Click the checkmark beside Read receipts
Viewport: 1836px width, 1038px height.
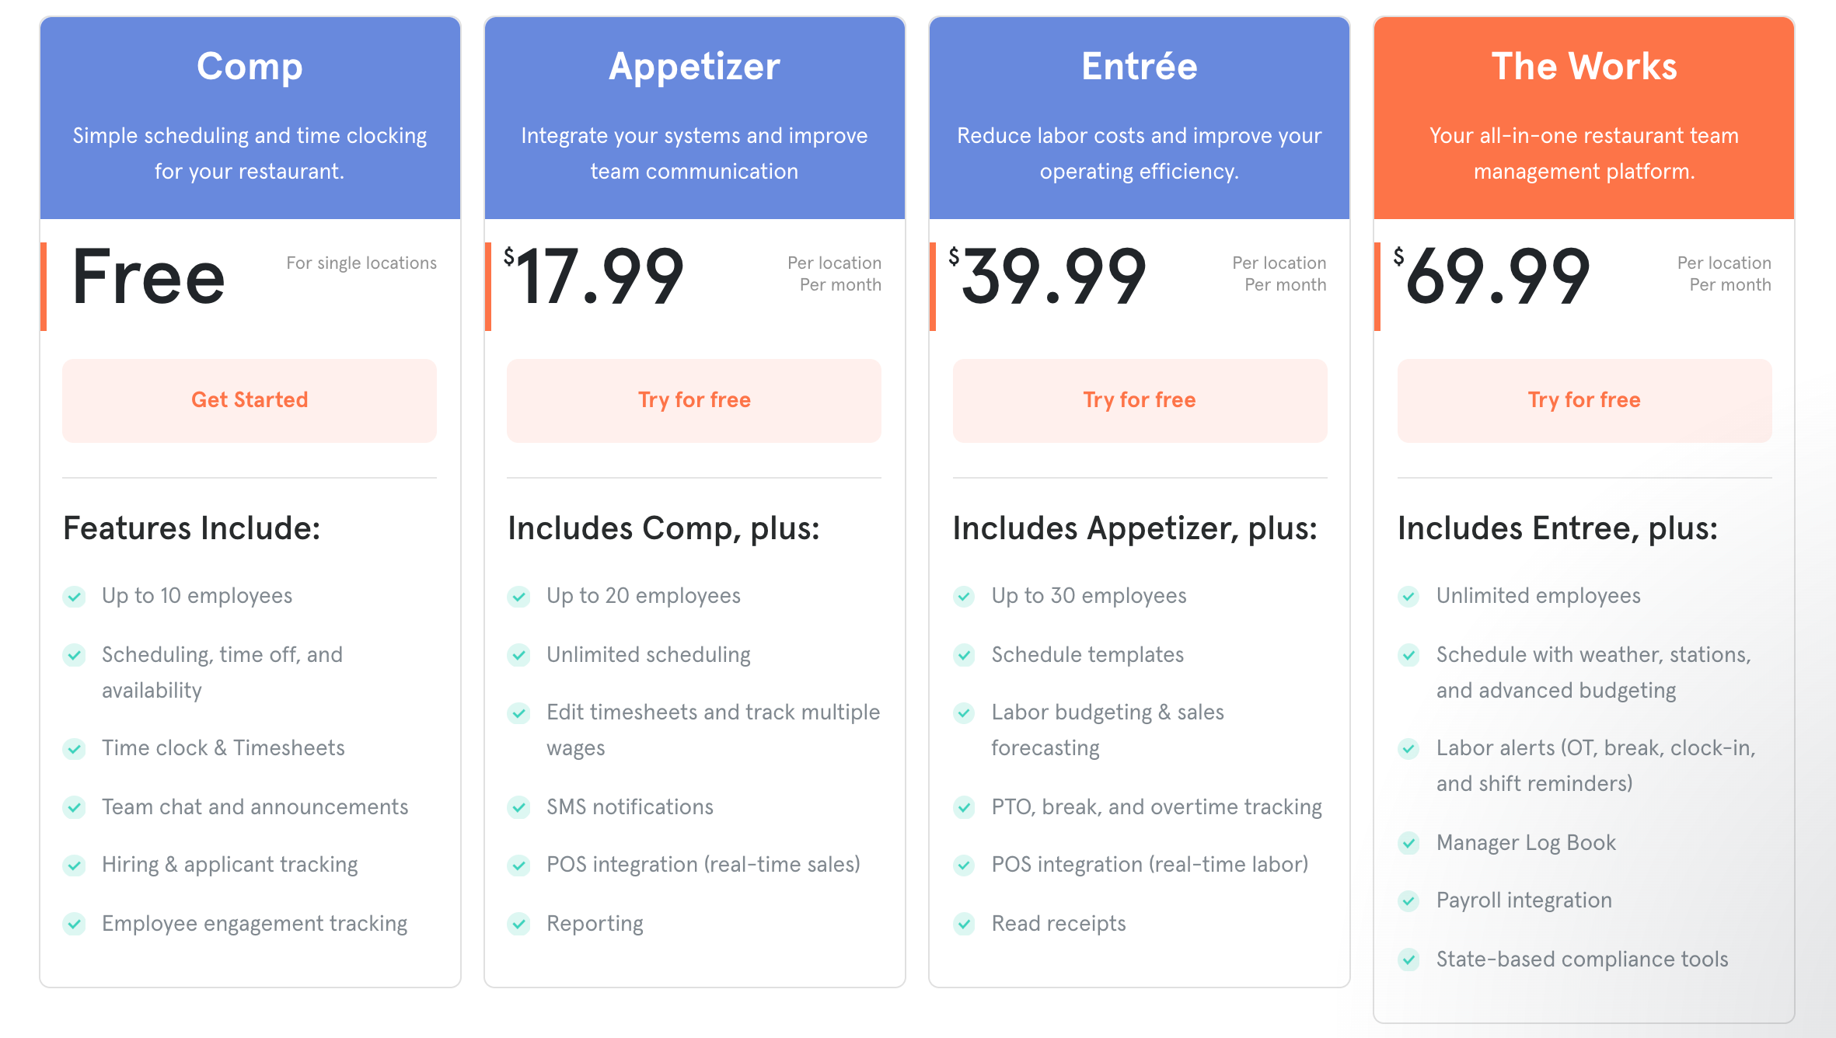pyautogui.click(x=963, y=925)
